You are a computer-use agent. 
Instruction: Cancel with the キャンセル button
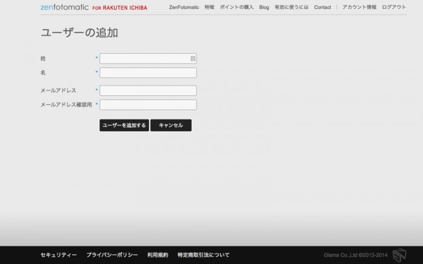(x=171, y=125)
